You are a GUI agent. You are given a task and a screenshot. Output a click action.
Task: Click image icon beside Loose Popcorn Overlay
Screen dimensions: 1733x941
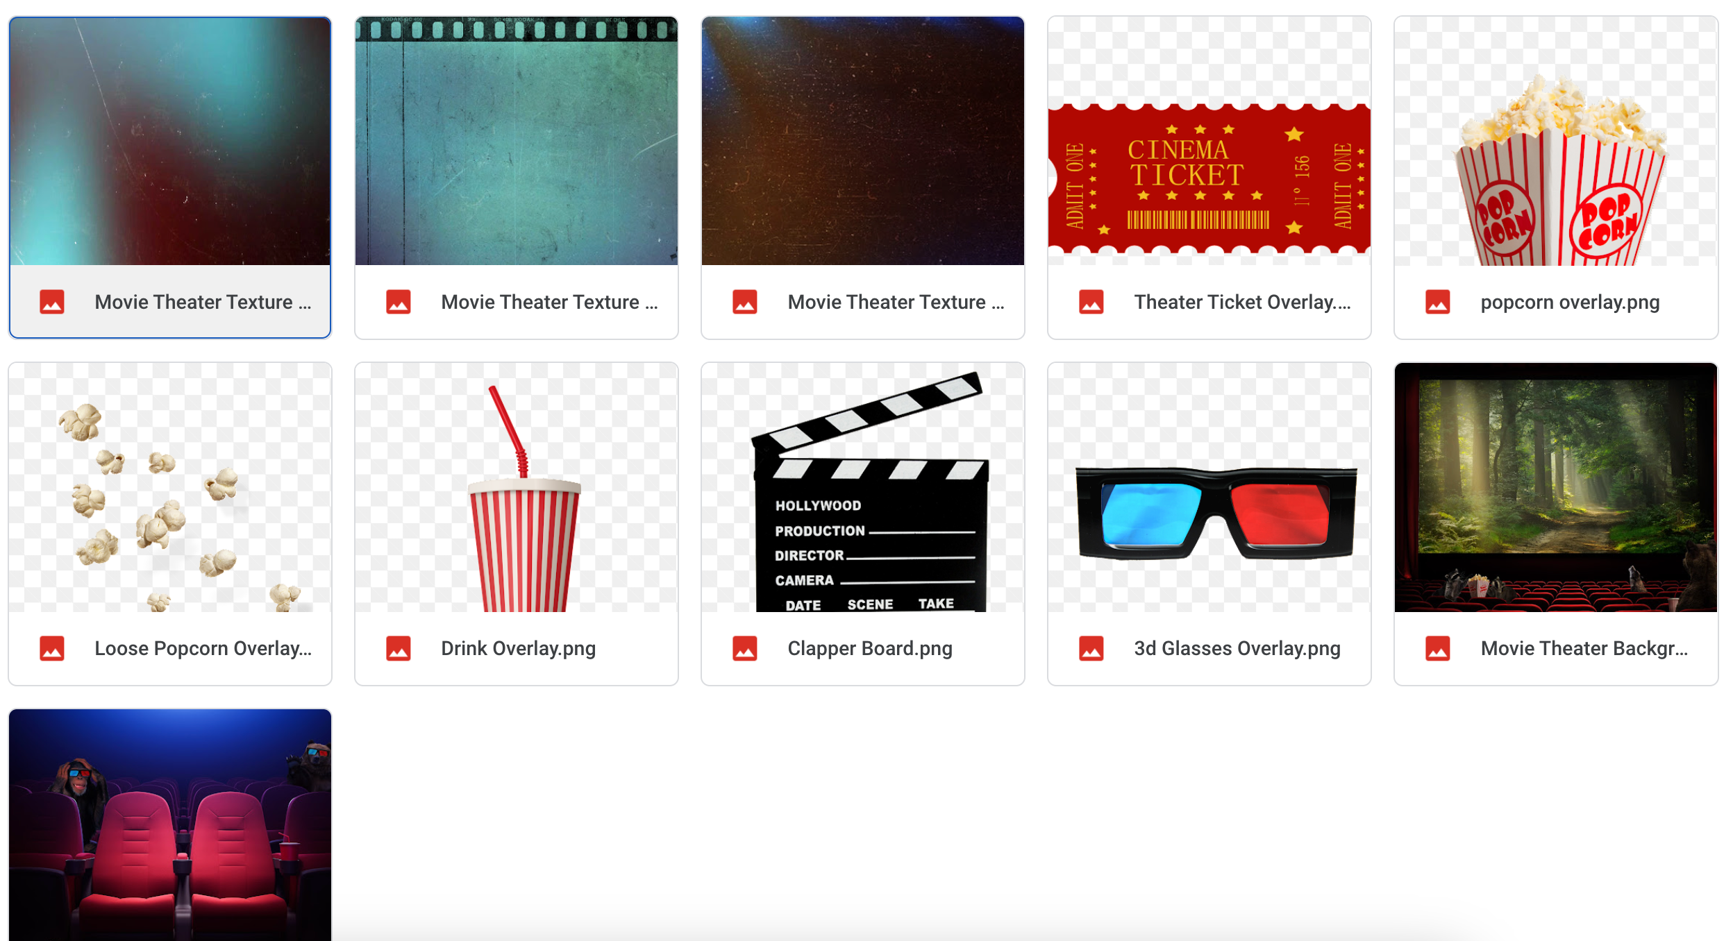tap(52, 648)
